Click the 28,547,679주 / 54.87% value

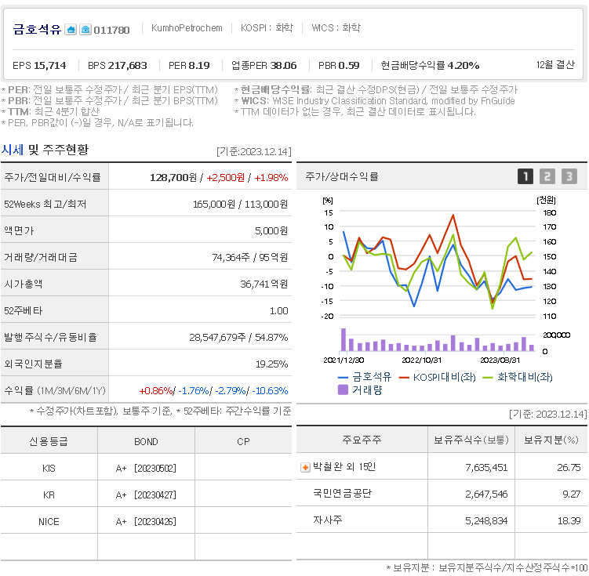pos(238,337)
